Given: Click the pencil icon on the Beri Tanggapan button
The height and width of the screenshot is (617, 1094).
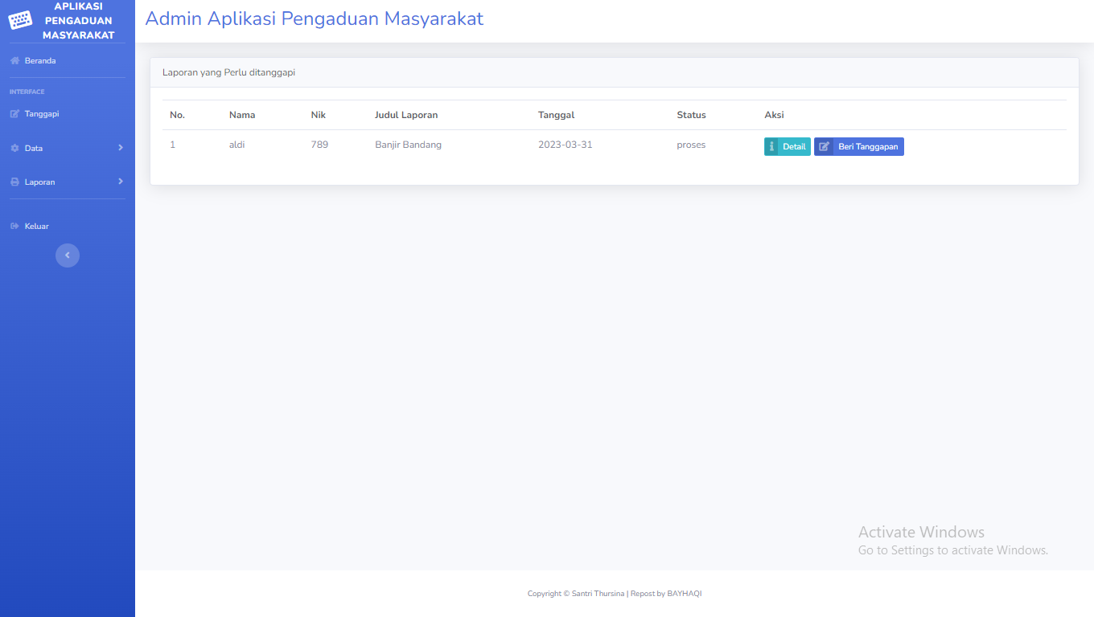Looking at the screenshot, I should pos(824,147).
